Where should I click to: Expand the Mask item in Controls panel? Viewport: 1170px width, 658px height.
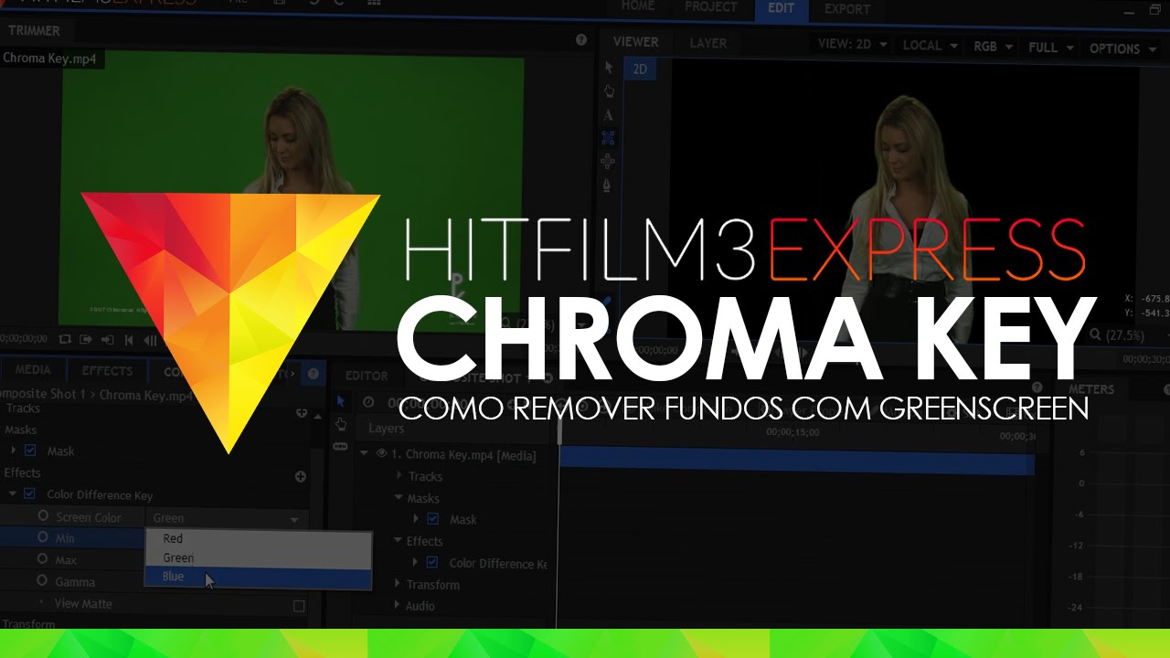tap(14, 451)
